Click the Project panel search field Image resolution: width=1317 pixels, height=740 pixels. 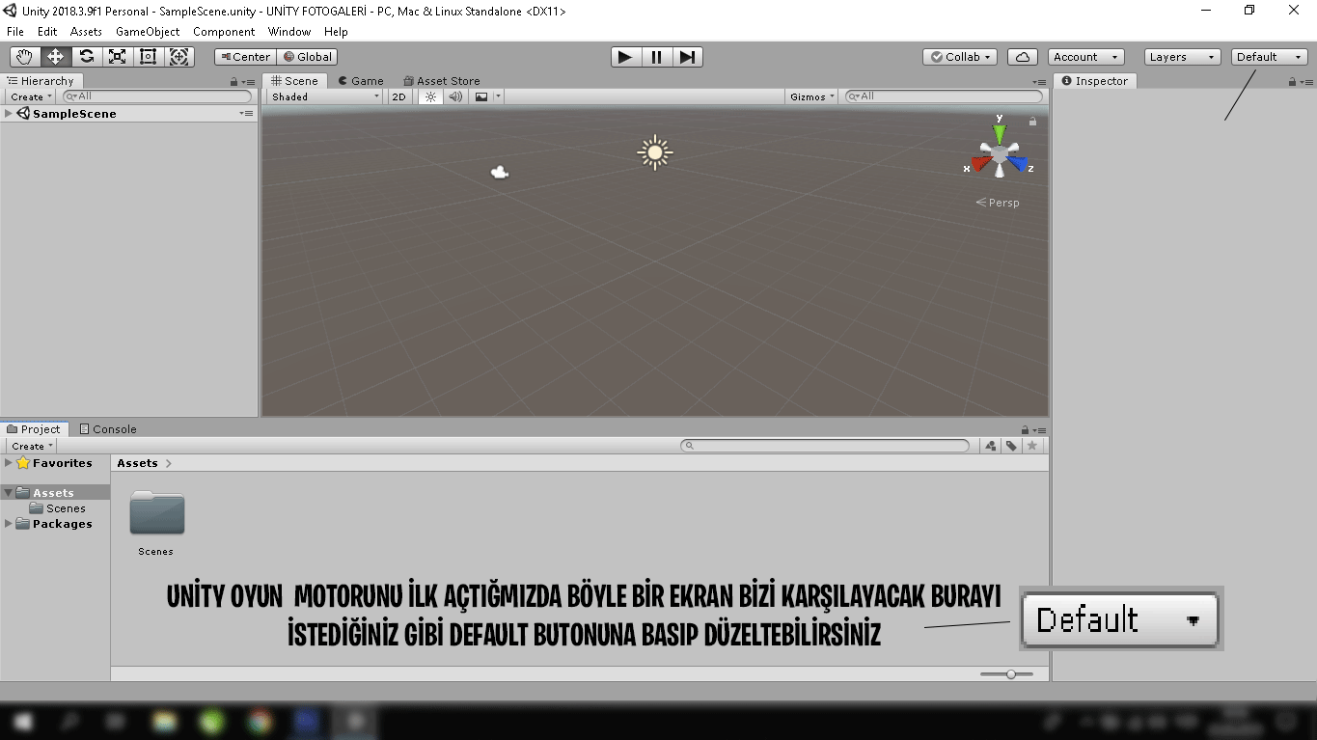(x=825, y=446)
